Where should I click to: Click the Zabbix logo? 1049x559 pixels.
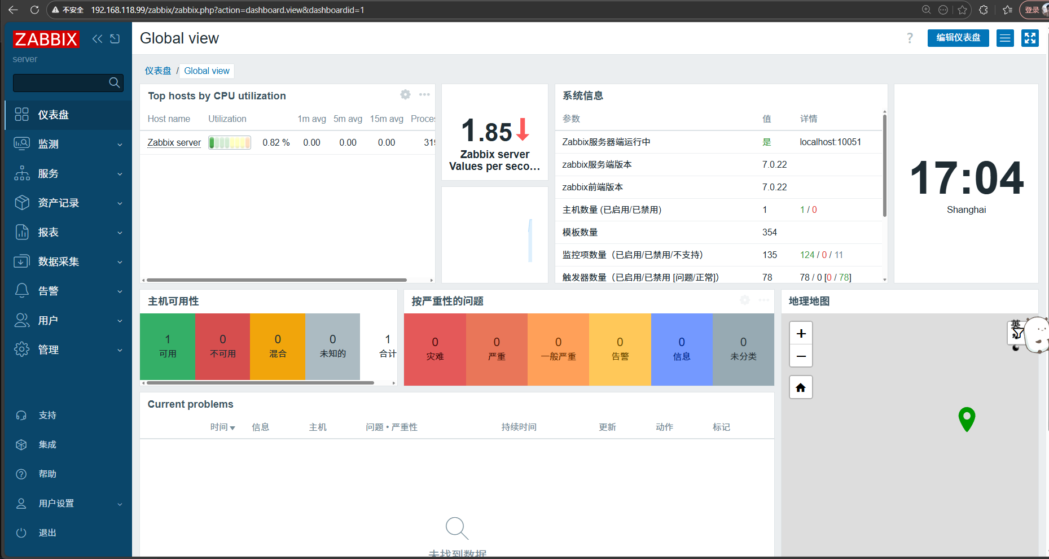click(46, 39)
